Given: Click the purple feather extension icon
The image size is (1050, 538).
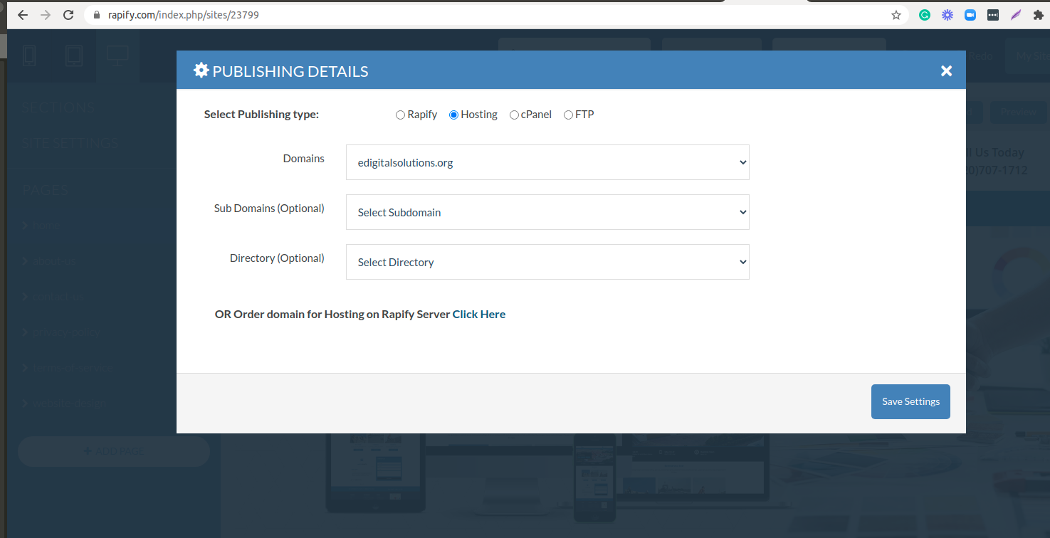Looking at the screenshot, I should tap(1016, 15).
